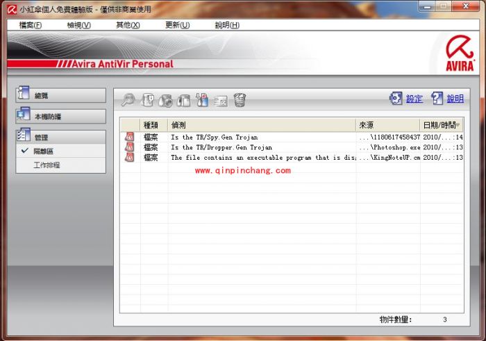Viewport: 486px width, 341px height.
Task: Sort by the 日期/時間 column header
Action: 442,124
